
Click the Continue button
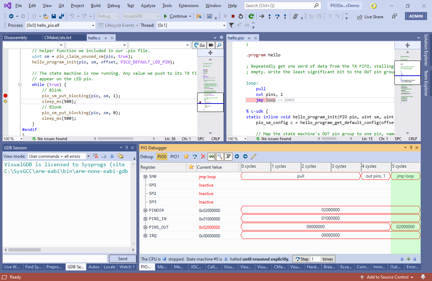point(175,16)
